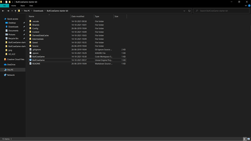Go forward with the Forward arrow
The height and width of the screenshot is (141, 251).
pos(8,11)
